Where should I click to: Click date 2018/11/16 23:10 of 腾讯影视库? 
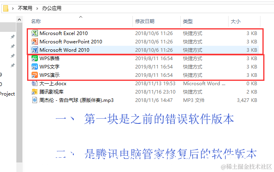click(155, 92)
